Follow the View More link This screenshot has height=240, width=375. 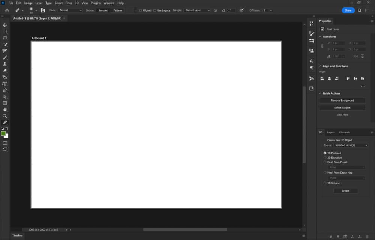pyautogui.click(x=342, y=115)
